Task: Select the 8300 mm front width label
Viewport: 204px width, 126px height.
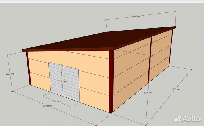Action: 48,106
